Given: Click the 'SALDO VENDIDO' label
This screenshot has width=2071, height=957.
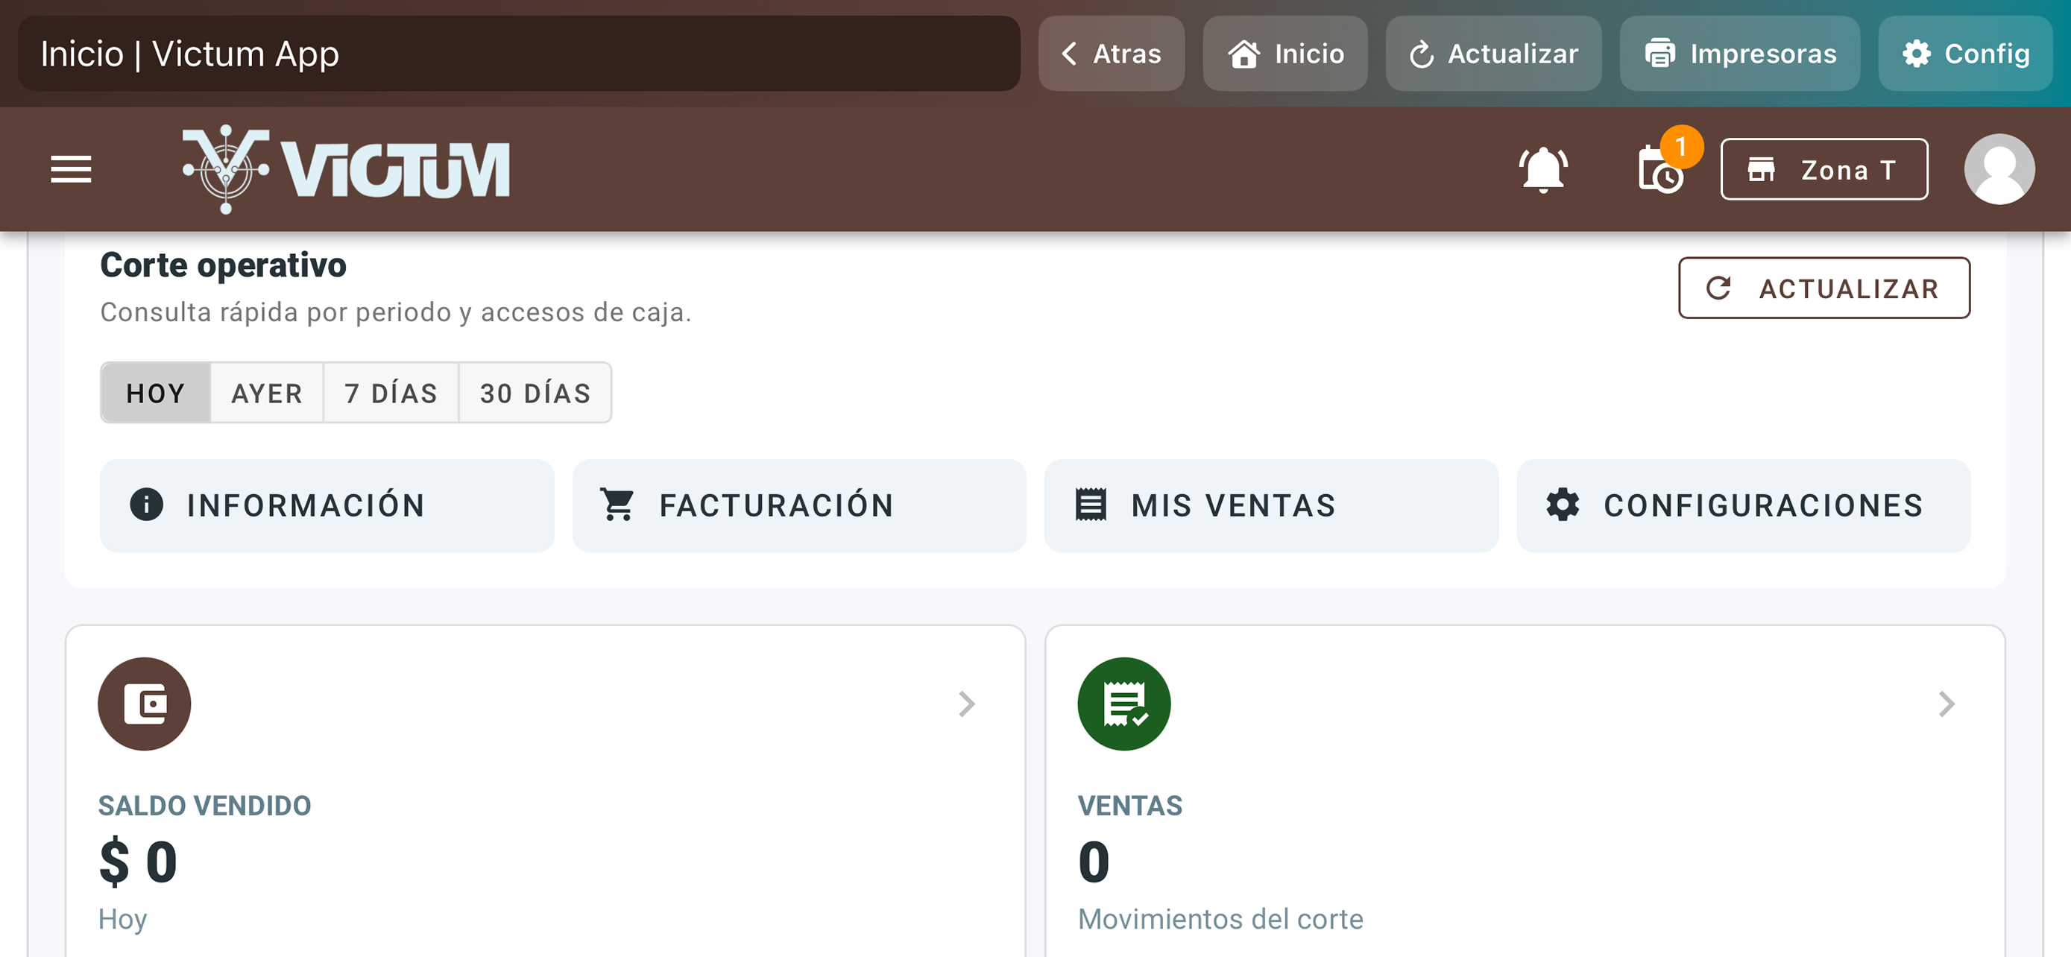Looking at the screenshot, I should (204, 805).
